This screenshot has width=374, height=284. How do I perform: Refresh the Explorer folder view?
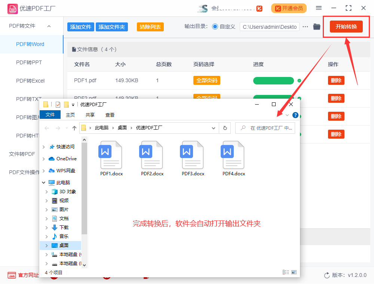(225, 128)
